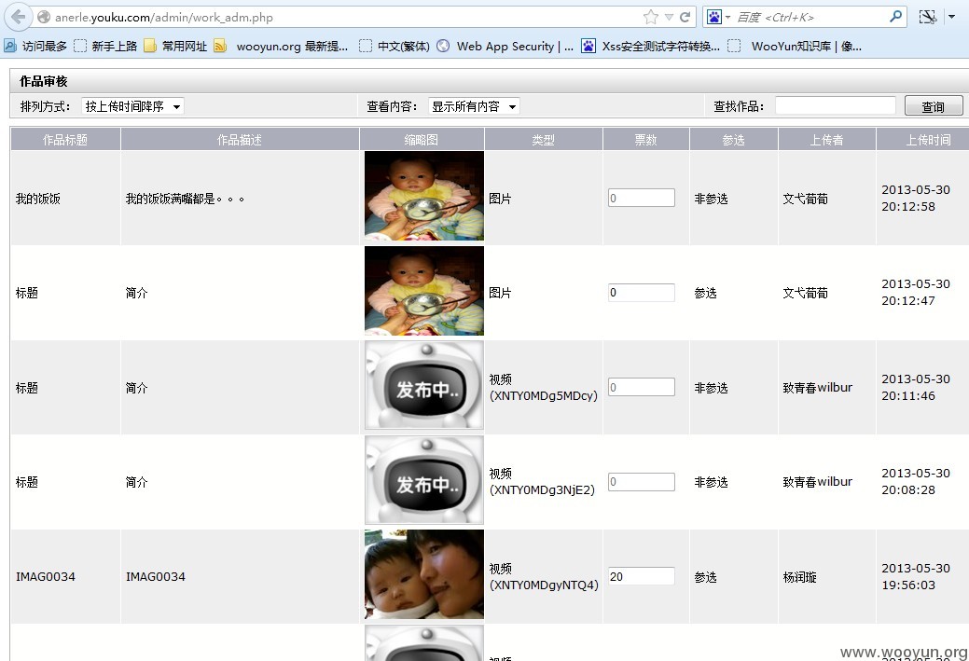Screen dimensions: 969x661
Task: Click uploader 杨润璇
Action: tap(799, 577)
